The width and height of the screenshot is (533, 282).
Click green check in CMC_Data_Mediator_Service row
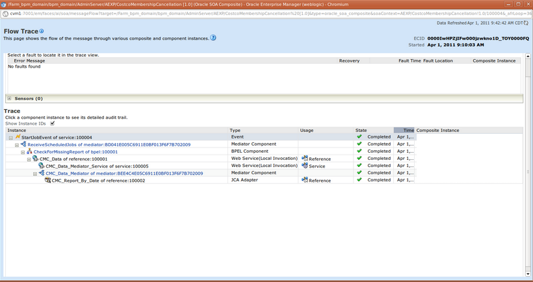tap(359, 165)
